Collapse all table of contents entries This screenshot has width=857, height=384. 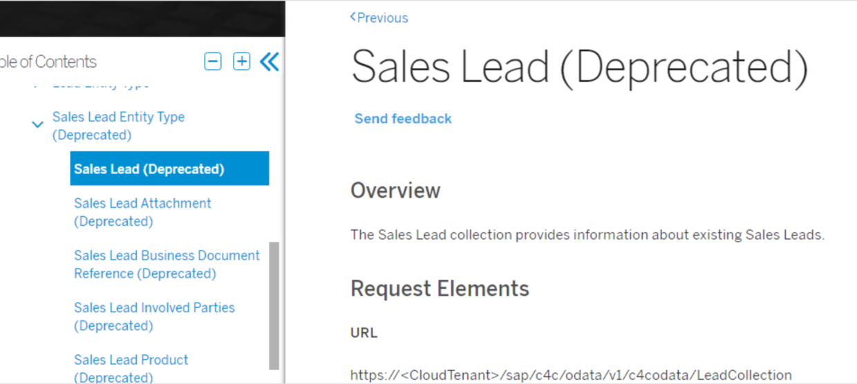point(213,61)
